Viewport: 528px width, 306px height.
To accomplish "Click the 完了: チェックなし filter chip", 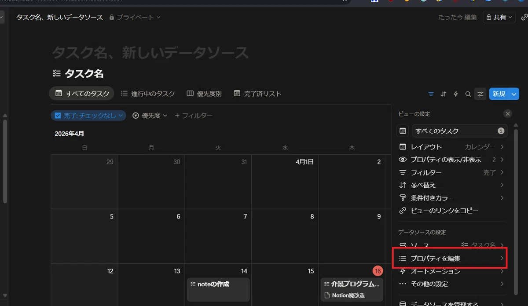I will (88, 116).
